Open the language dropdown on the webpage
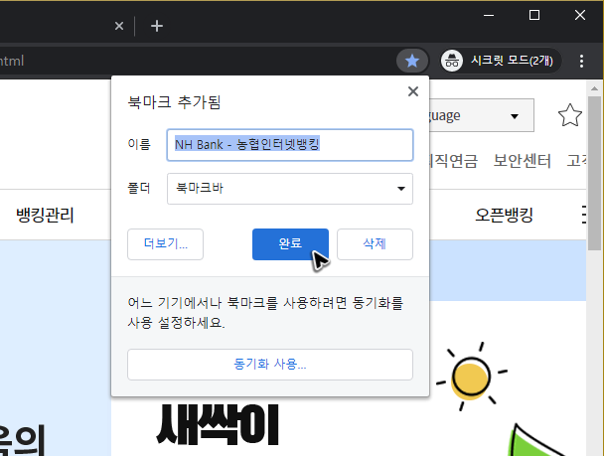The width and height of the screenshot is (604, 456). point(482,115)
